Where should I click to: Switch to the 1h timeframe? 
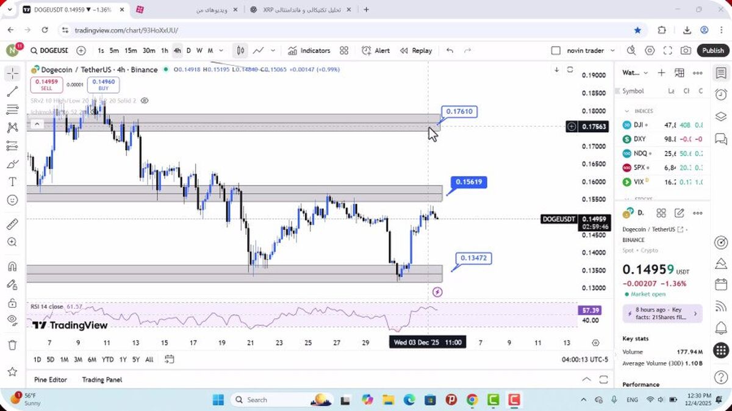[165, 51]
